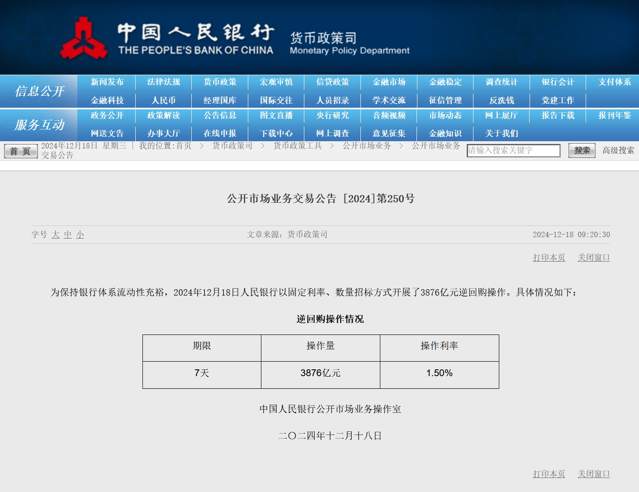This screenshot has height=492, width=639.
Task: Open the 反洗钱 section
Action: 502,100
